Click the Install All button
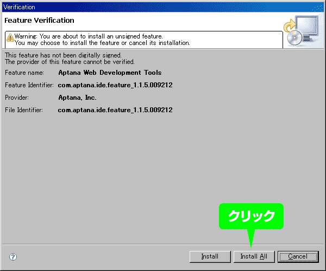This screenshot has width=326, height=271. pyautogui.click(x=254, y=257)
